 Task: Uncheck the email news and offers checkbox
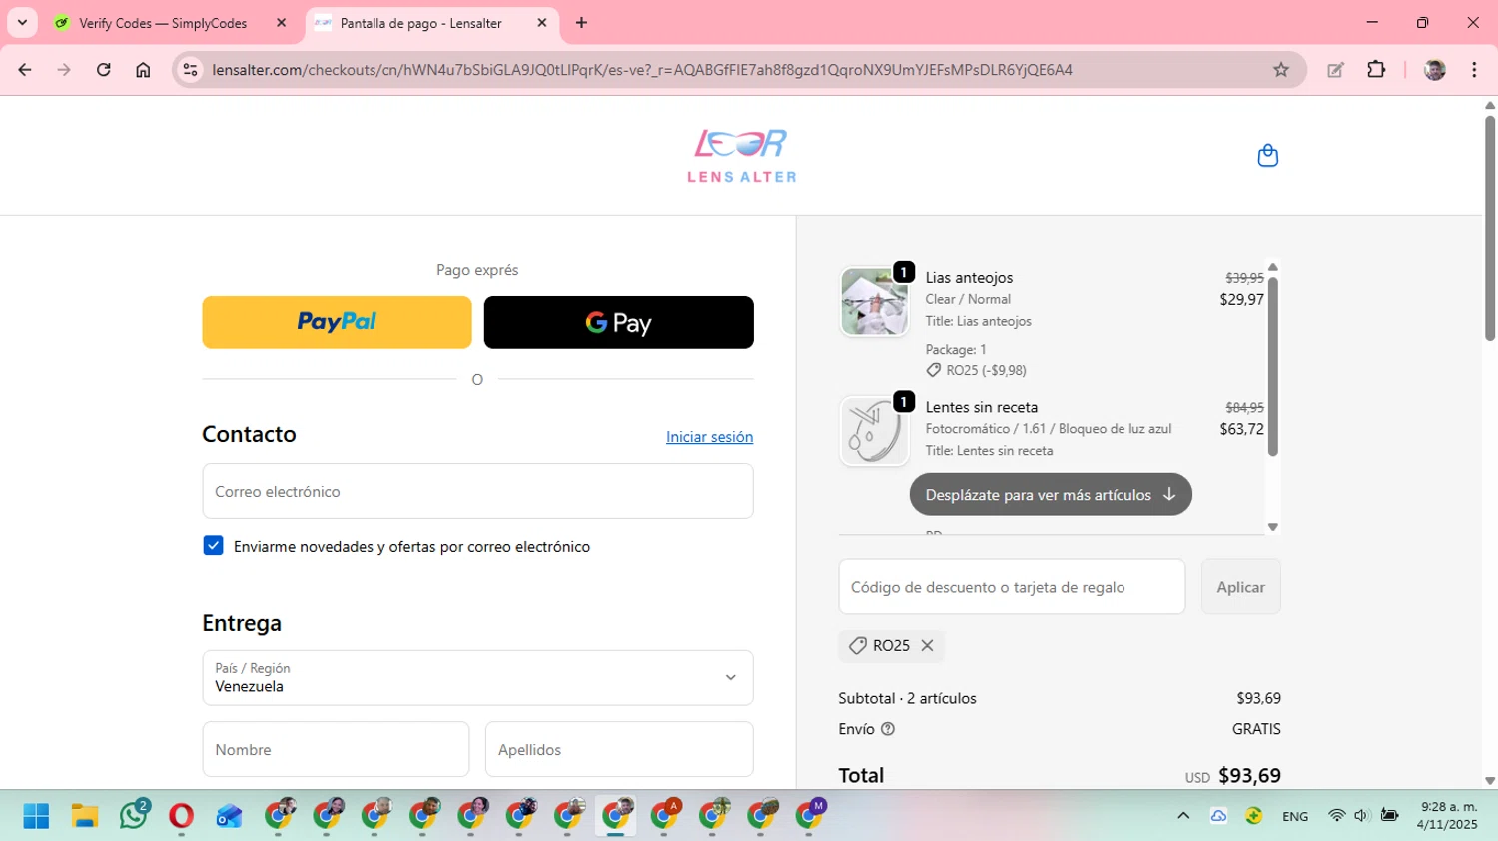[213, 546]
